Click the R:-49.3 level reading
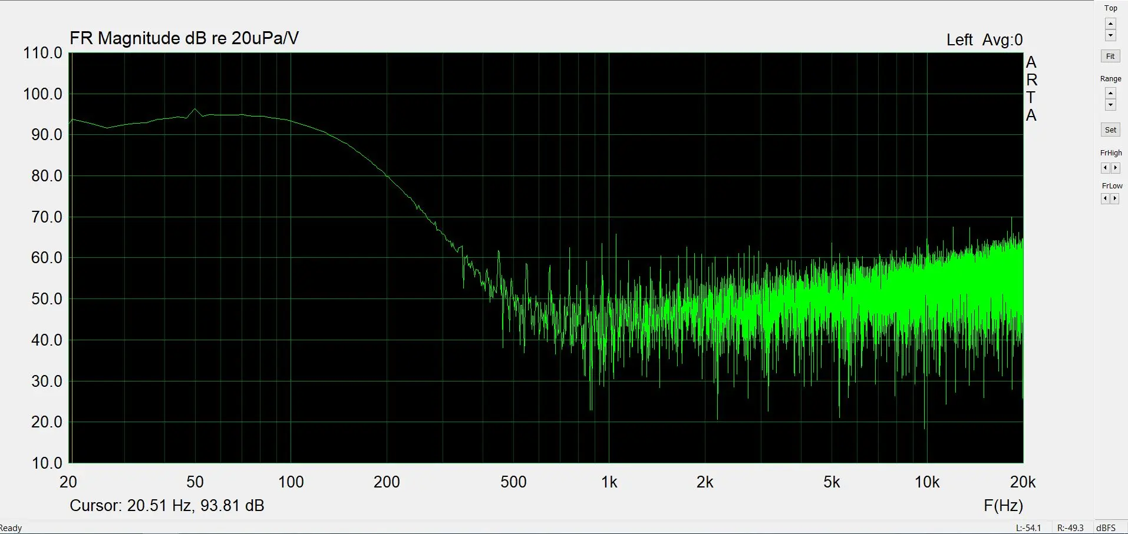The height and width of the screenshot is (534, 1128). coord(1070,528)
